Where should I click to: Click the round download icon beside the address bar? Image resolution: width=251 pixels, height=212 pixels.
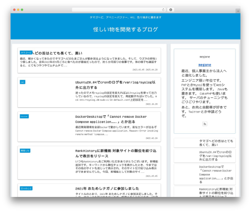point(171,10)
